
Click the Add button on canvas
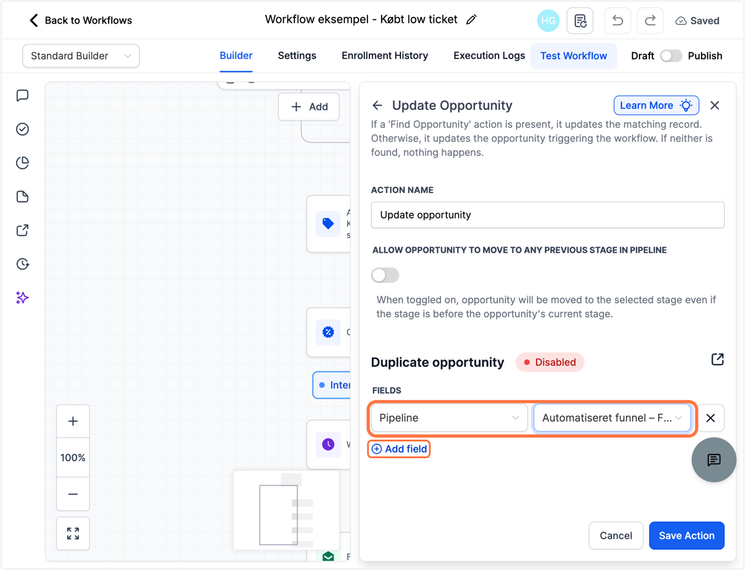point(309,107)
